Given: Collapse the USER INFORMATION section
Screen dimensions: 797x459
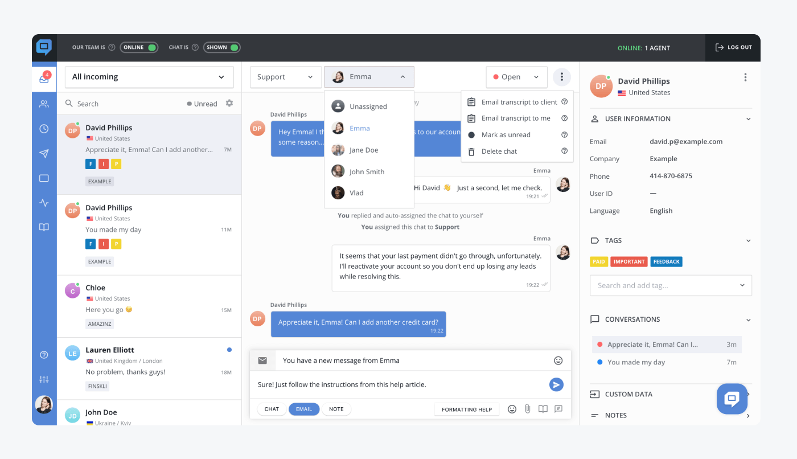Looking at the screenshot, I should 747,118.
